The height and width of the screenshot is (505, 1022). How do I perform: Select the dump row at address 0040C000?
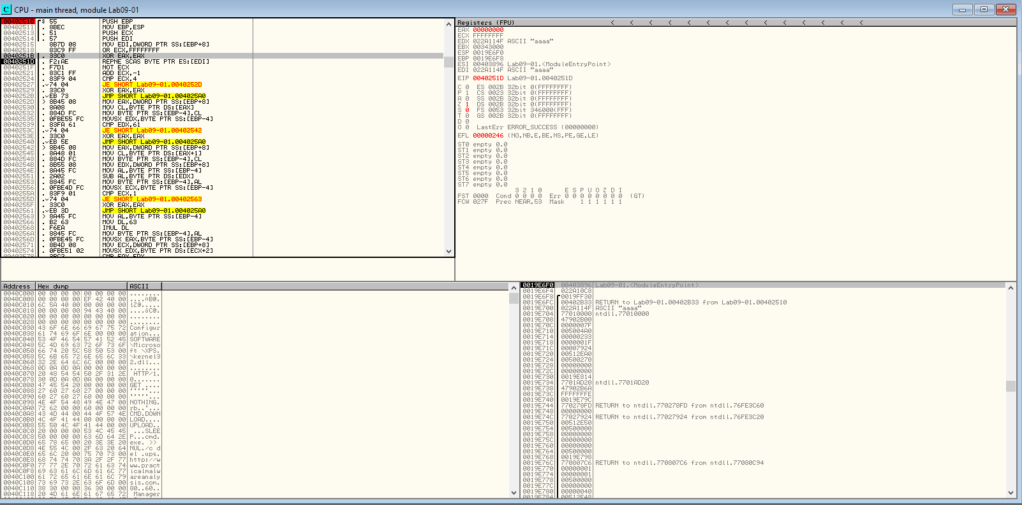tap(81, 294)
